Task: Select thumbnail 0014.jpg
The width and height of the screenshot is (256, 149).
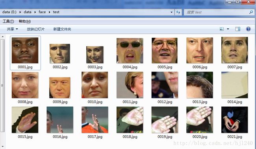Action: (235, 85)
